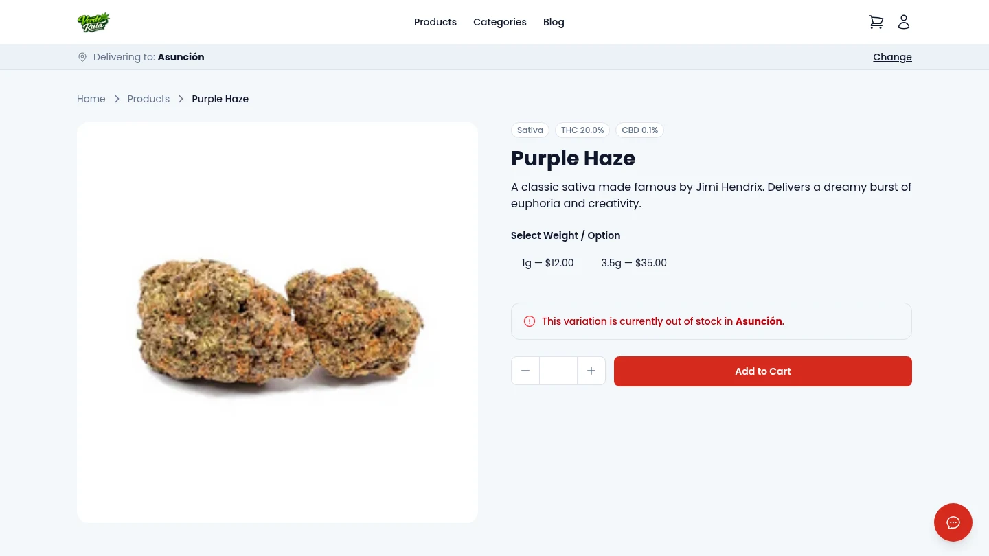
Task: Select the 3.5g — $35.00 option
Action: coord(634,263)
